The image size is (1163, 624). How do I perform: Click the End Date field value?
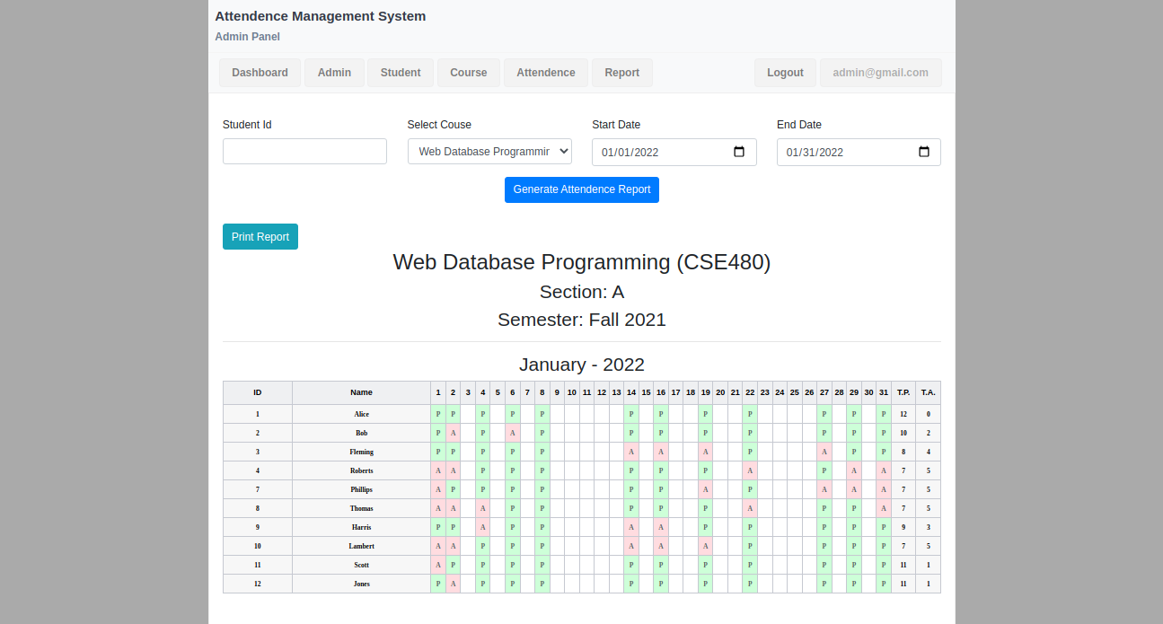click(815, 153)
